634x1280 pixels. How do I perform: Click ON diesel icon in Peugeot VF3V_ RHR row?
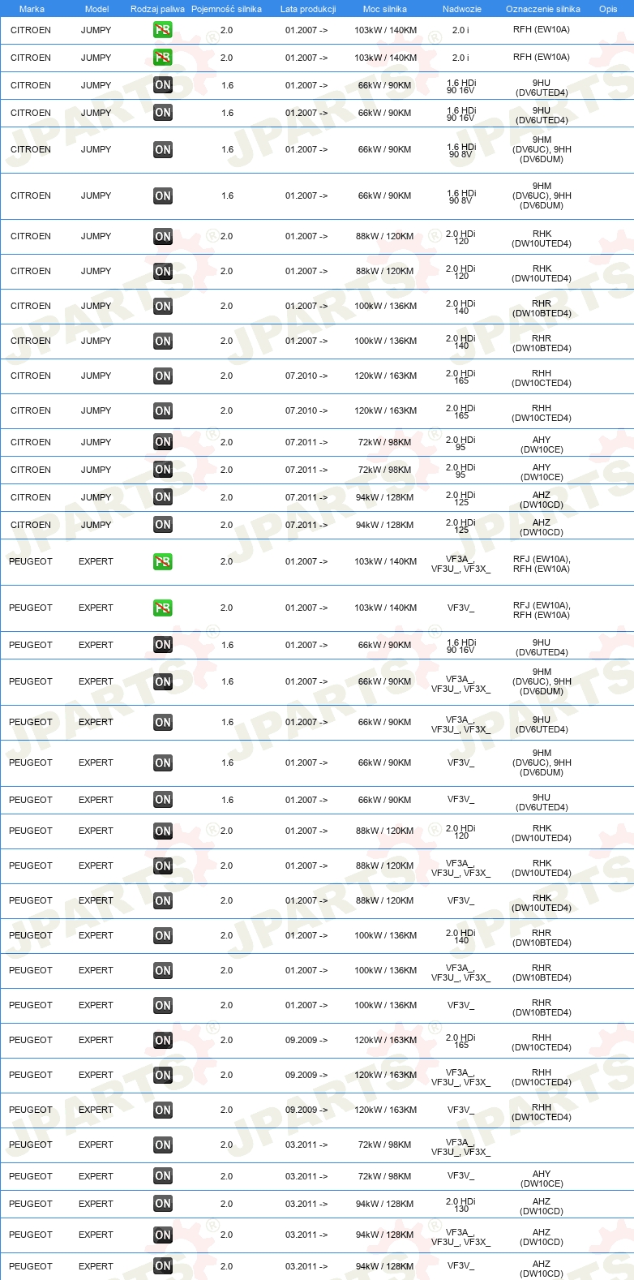(163, 1005)
